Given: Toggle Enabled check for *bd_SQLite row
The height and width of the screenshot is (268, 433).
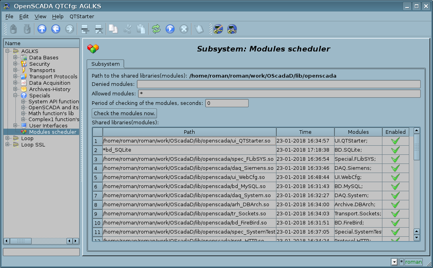Looking at the screenshot, I should (395, 150).
